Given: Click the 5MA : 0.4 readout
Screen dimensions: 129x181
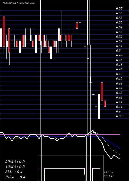Looking at the screenshot, I should [x=14, y=172].
